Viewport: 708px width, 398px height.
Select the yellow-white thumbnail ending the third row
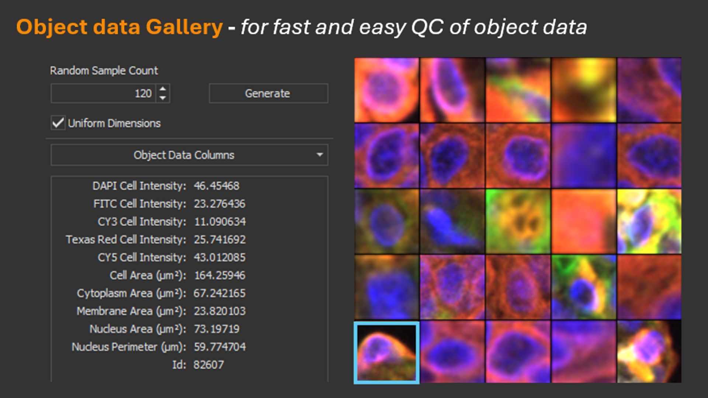click(649, 221)
